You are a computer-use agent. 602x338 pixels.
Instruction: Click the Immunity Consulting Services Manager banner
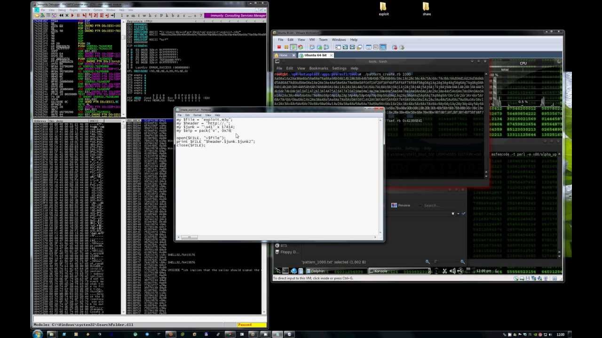coord(236,15)
